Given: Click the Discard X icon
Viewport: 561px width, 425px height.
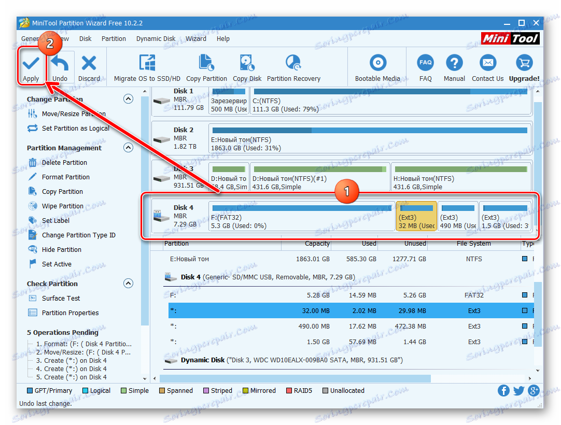Looking at the screenshot, I should click(x=89, y=63).
